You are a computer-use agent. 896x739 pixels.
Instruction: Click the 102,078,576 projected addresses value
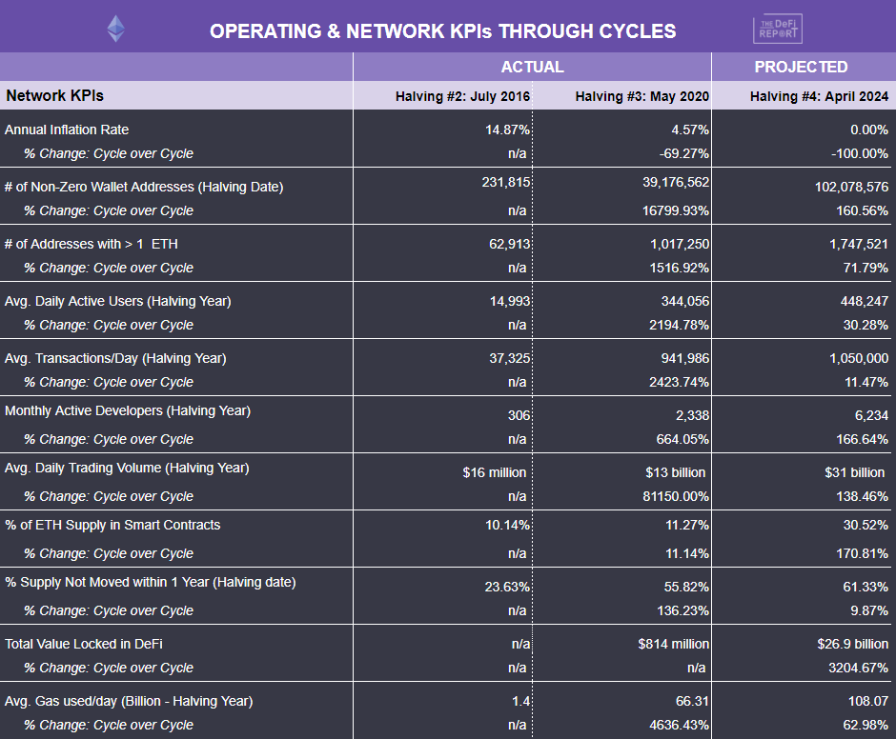click(x=851, y=187)
